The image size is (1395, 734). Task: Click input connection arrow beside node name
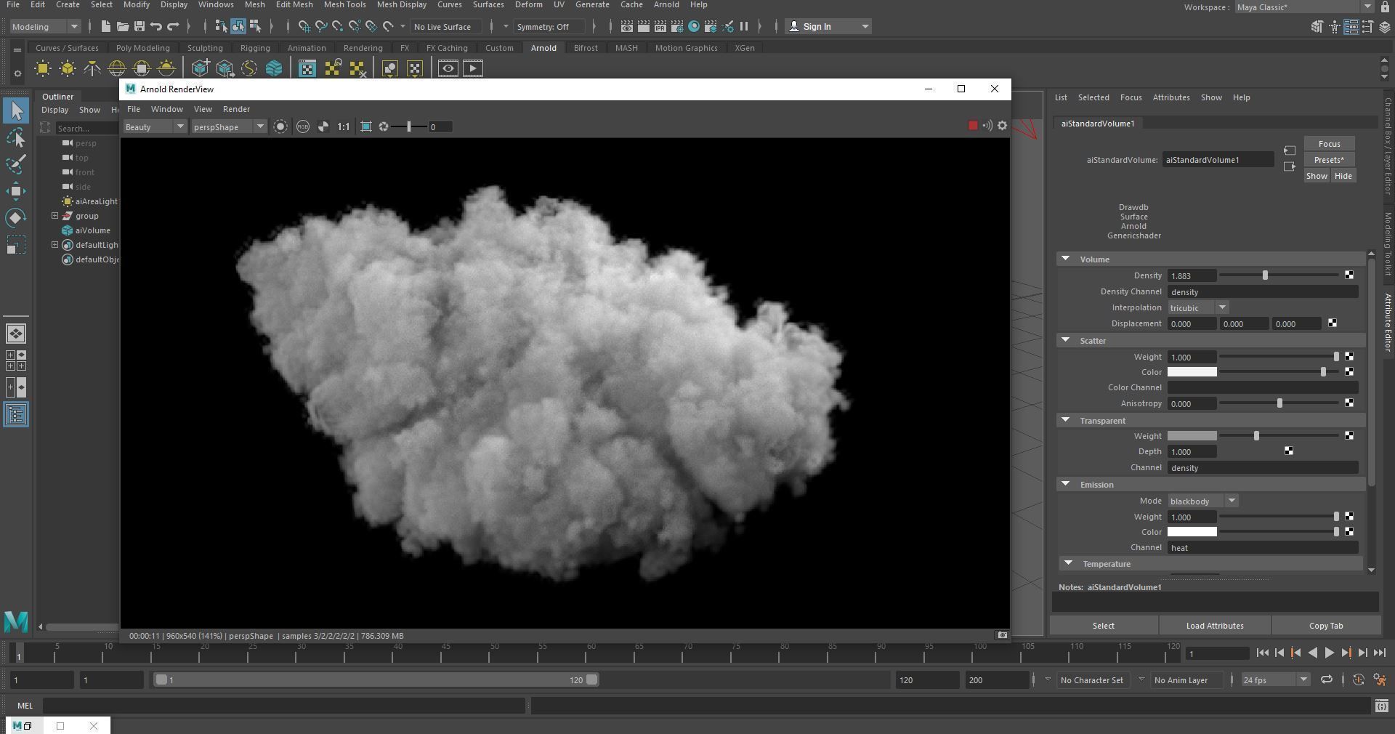click(x=1290, y=150)
